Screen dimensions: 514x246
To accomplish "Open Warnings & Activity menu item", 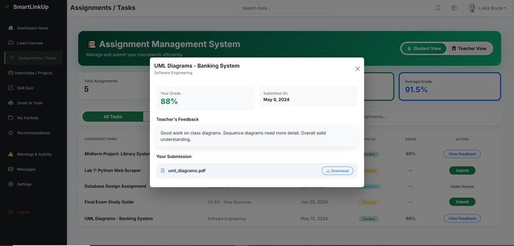I will (34, 154).
